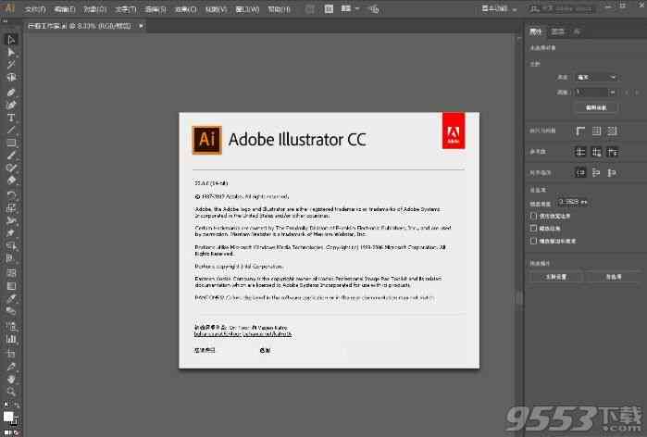Screen dimensions: 647x437
Task: Click 法律声明 in the About dialog
Action: (x=205, y=350)
